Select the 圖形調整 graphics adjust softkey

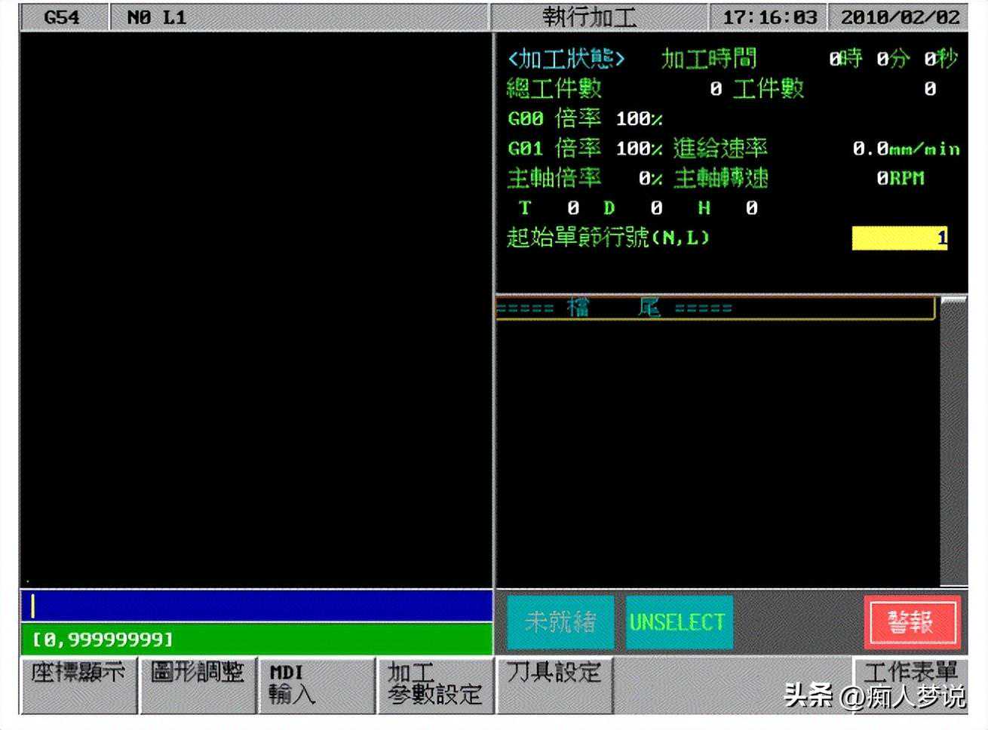198,684
